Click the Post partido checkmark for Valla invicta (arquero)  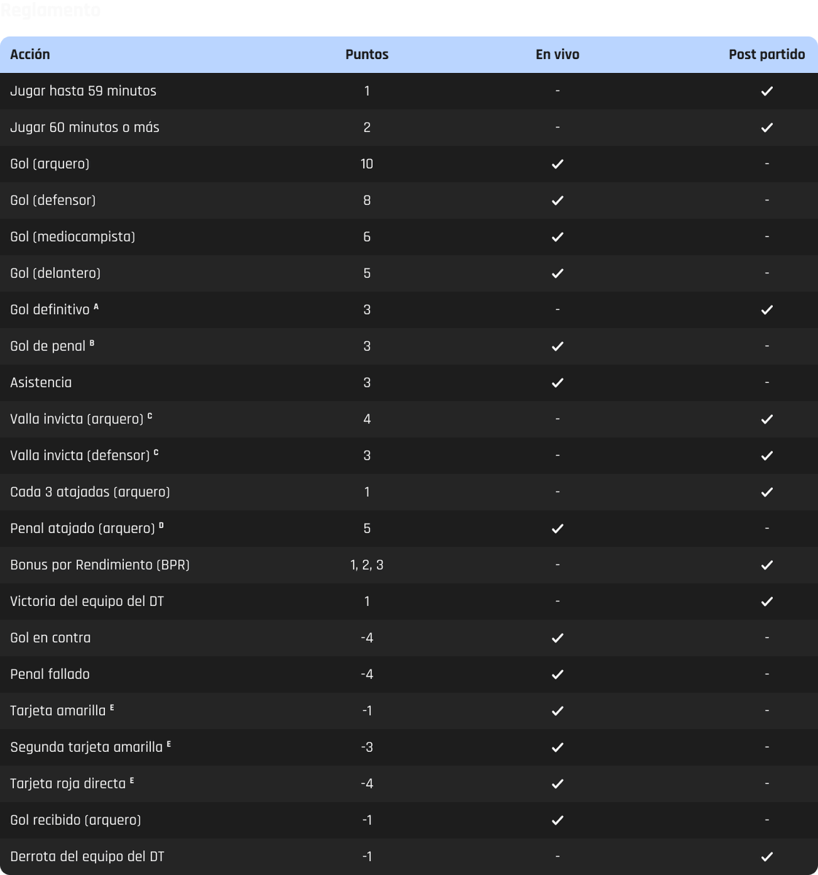pyautogui.click(x=767, y=419)
